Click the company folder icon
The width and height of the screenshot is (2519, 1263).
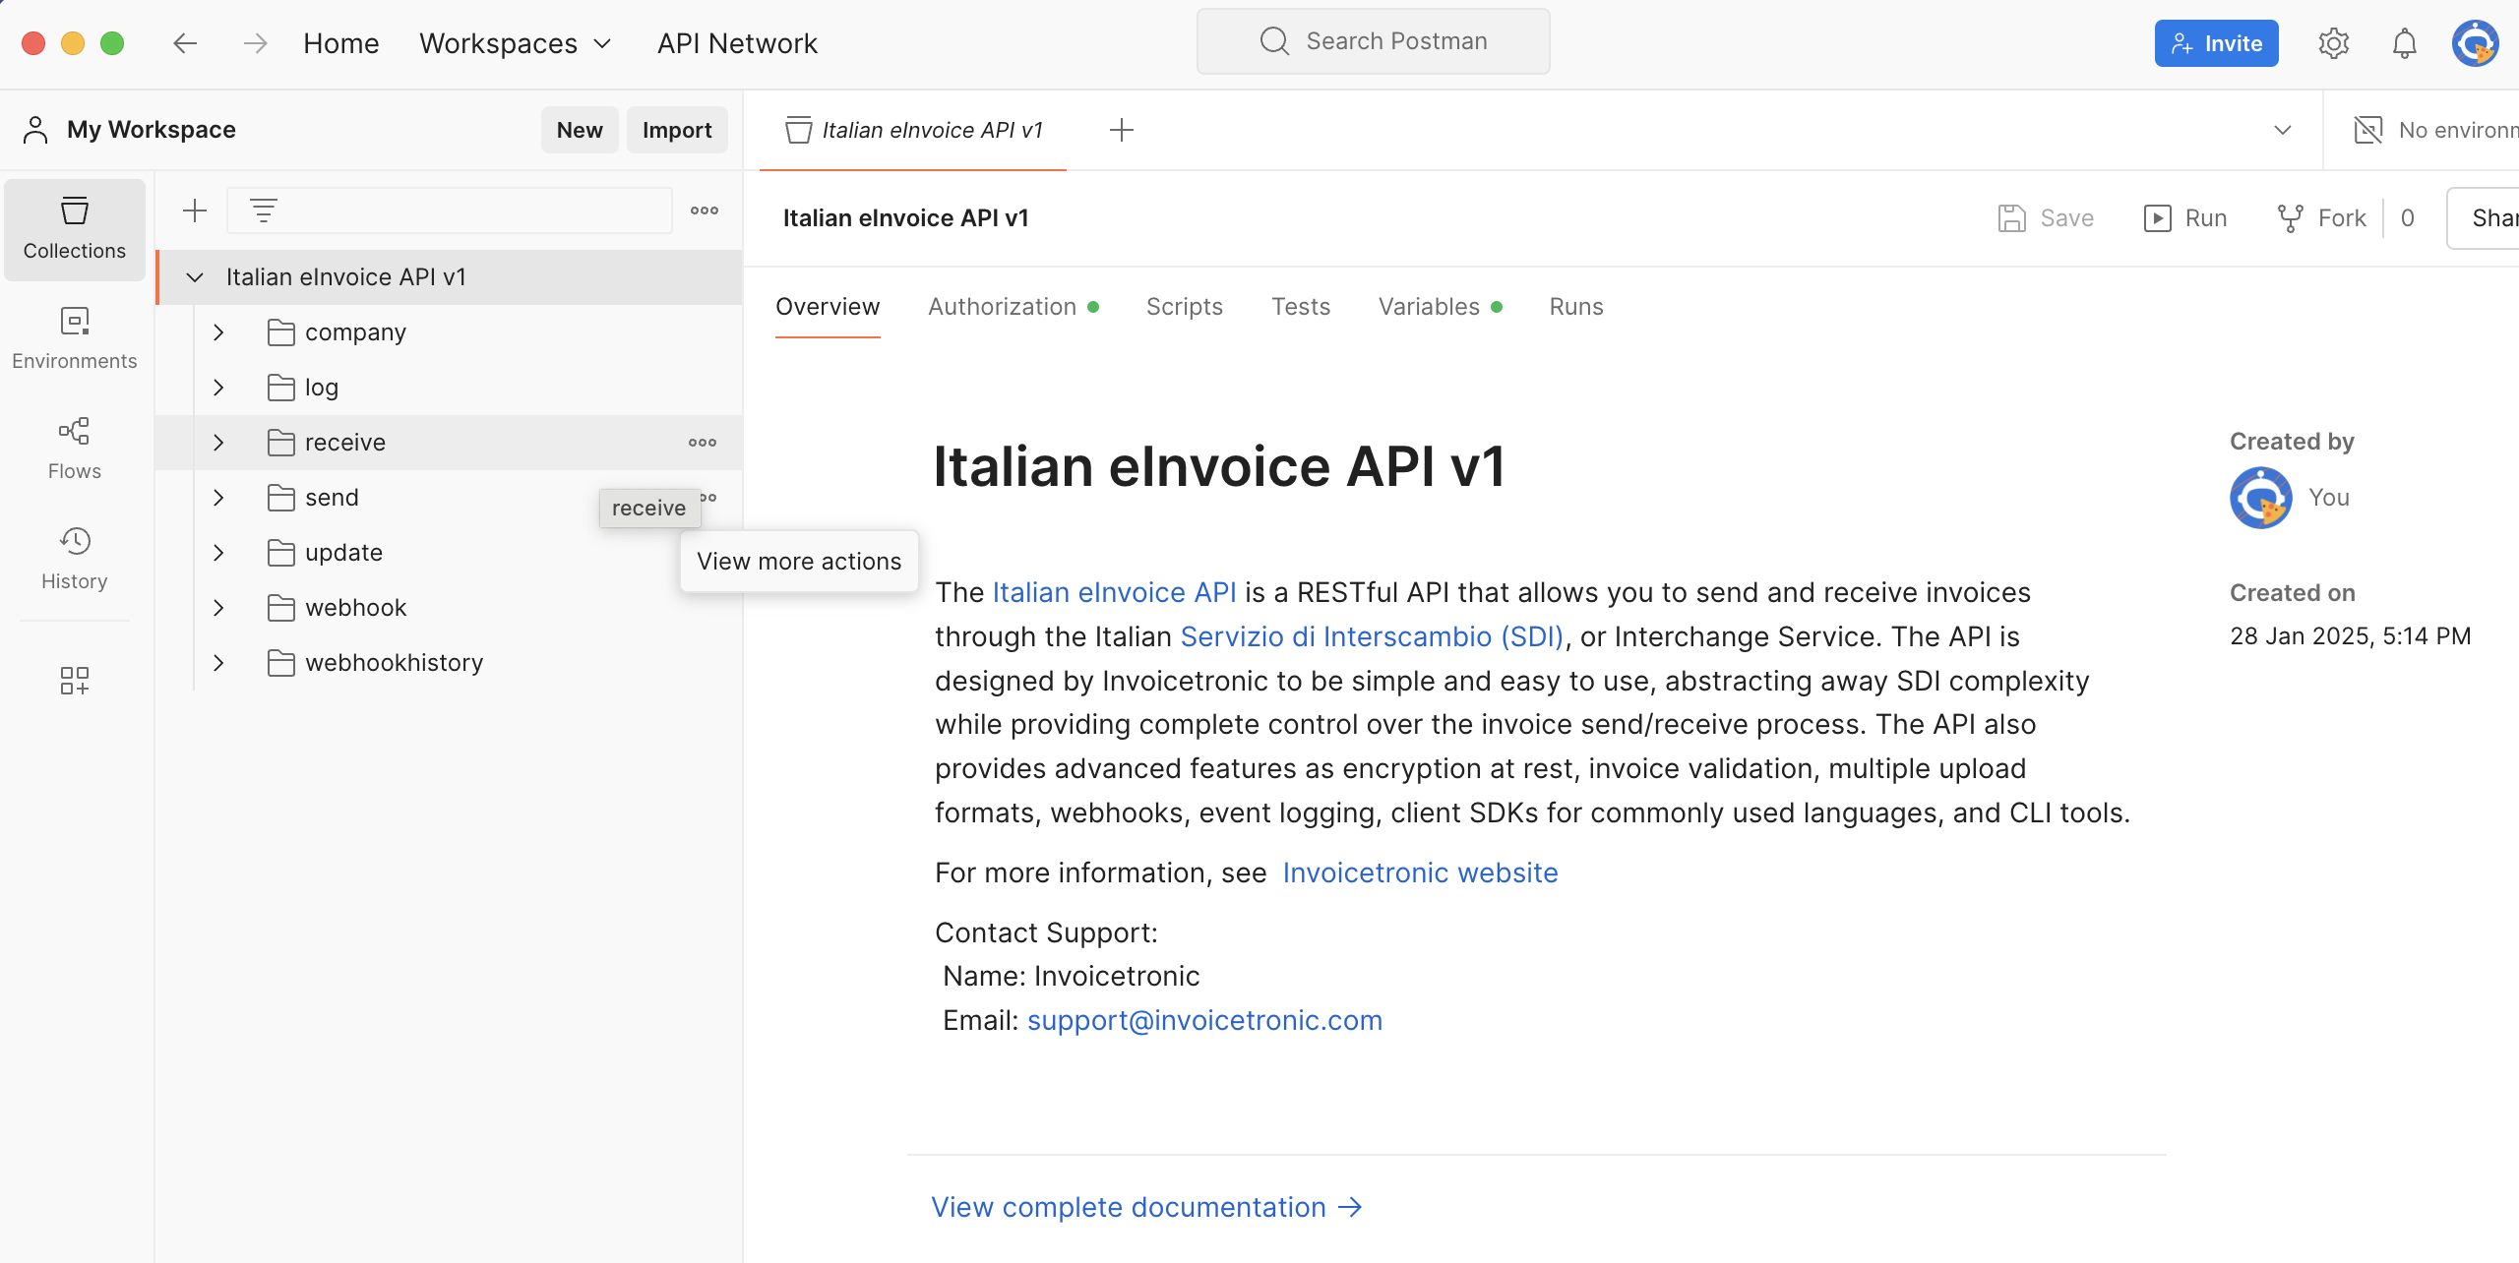point(281,332)
